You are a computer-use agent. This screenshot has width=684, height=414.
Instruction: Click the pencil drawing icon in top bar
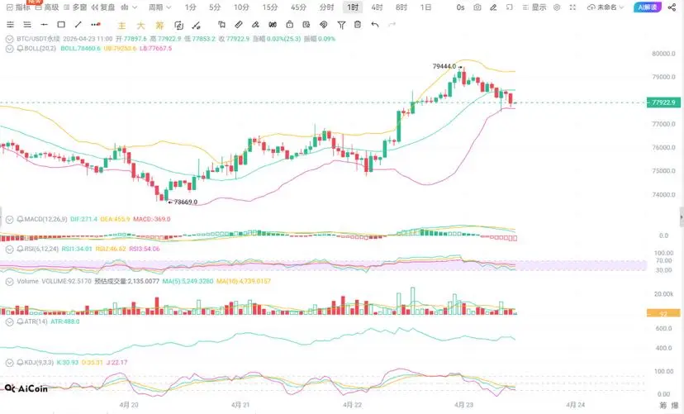pos(493,7)
